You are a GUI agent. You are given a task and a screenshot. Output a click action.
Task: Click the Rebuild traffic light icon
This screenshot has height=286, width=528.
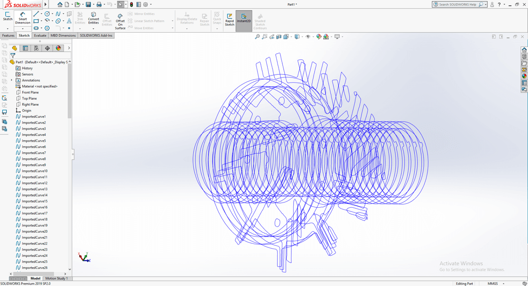tap(132, 4)
